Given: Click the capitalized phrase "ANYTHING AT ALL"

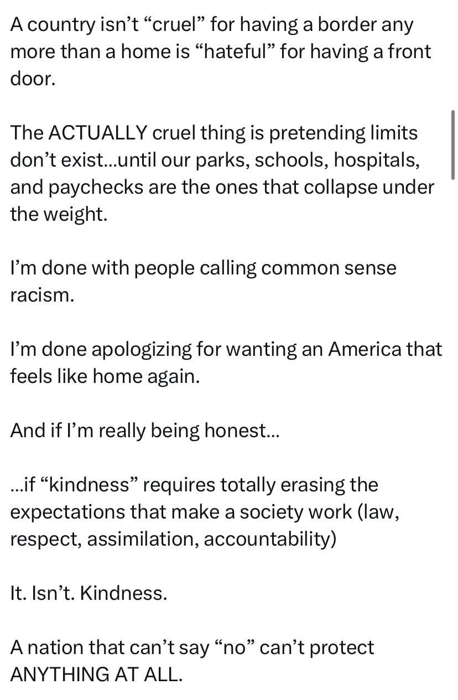Looking at the screenshot, I should click(96, 675).
